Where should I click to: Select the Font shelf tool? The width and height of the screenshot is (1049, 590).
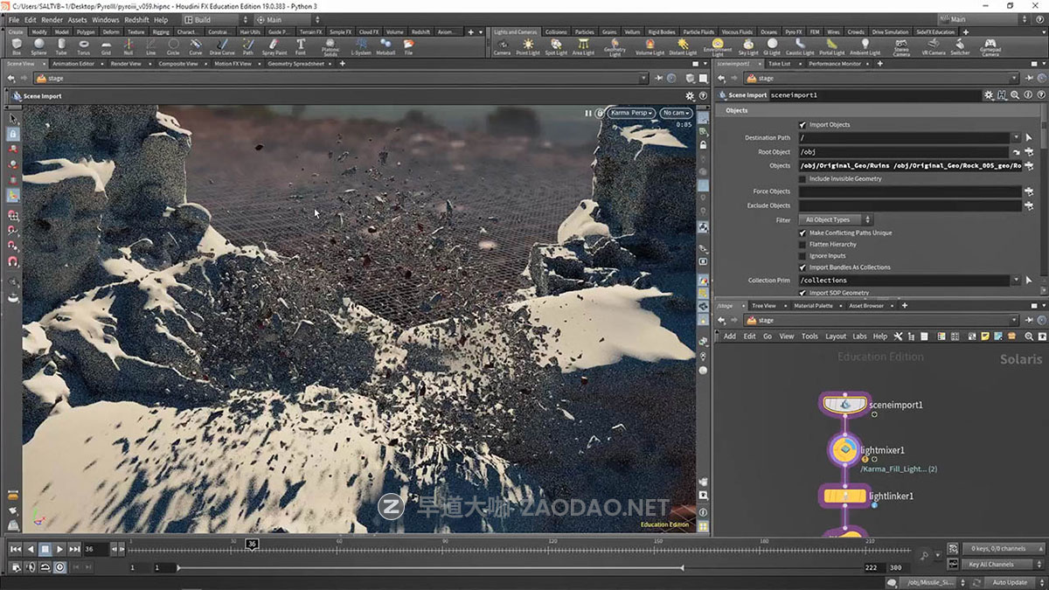301,46
